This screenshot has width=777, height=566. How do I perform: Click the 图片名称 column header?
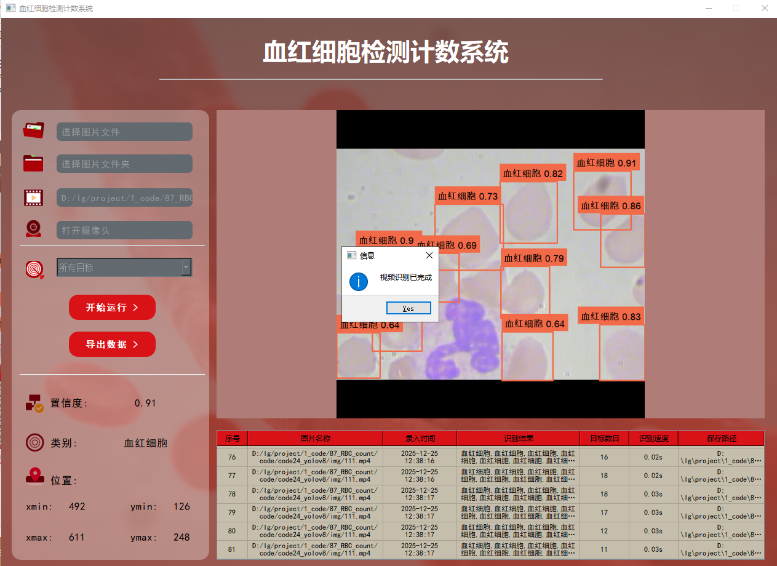coord(315,439)
